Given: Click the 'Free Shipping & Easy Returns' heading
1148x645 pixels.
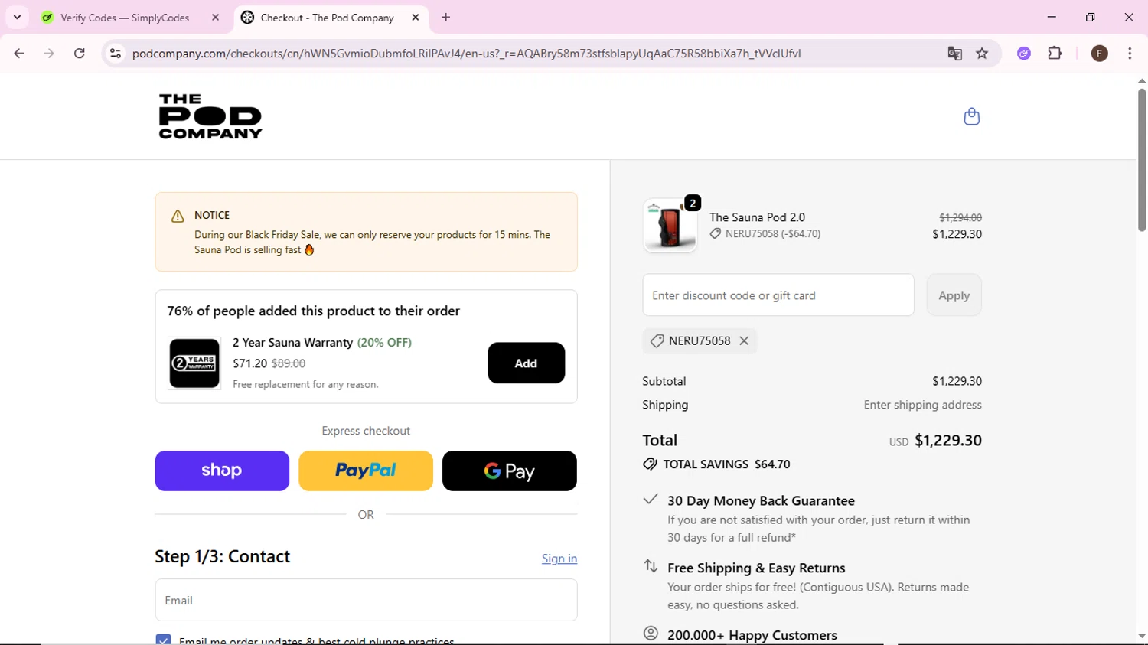Looking at the screenshot, I should (x=756, y=568).
